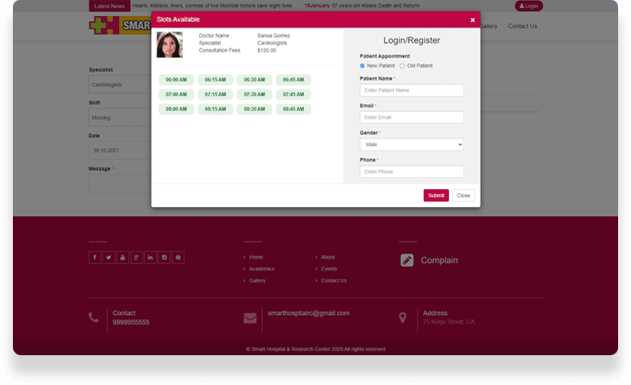The width and height of the screenshot is (631, 385).
Task: Open the Shift Morning dropdown
Action: click(121, 118)
